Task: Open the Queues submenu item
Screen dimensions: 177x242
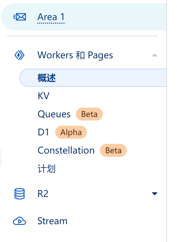Action: (x=54, y=114)
